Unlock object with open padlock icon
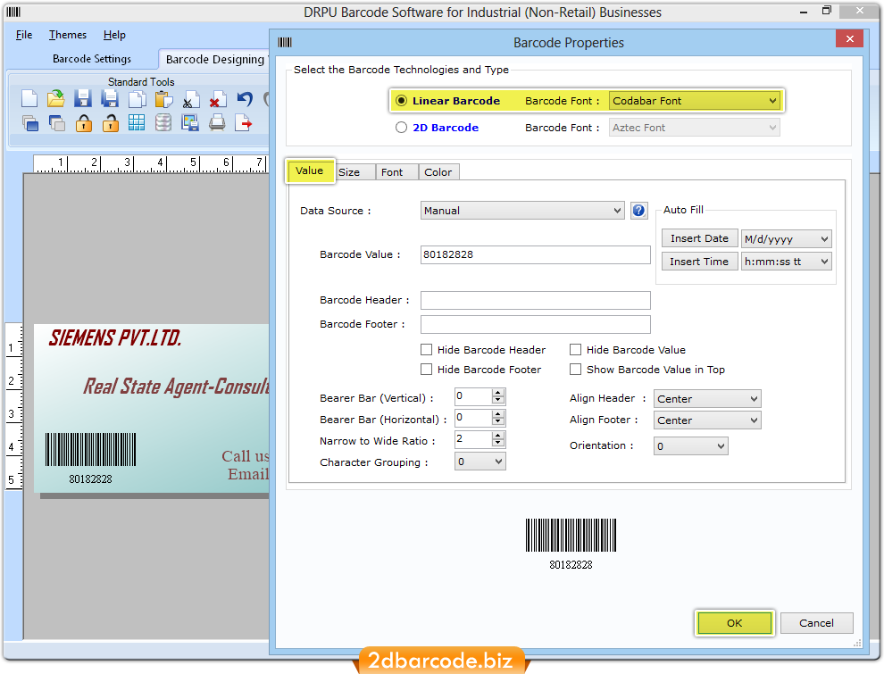 click(110, 123)
